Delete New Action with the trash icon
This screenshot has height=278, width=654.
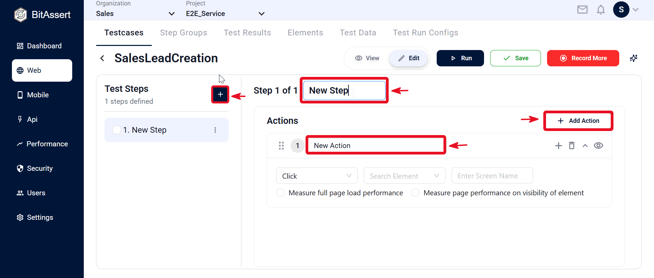coord(572,146)
